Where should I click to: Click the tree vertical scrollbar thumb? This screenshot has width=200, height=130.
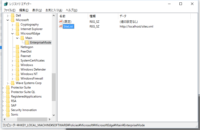54,87
